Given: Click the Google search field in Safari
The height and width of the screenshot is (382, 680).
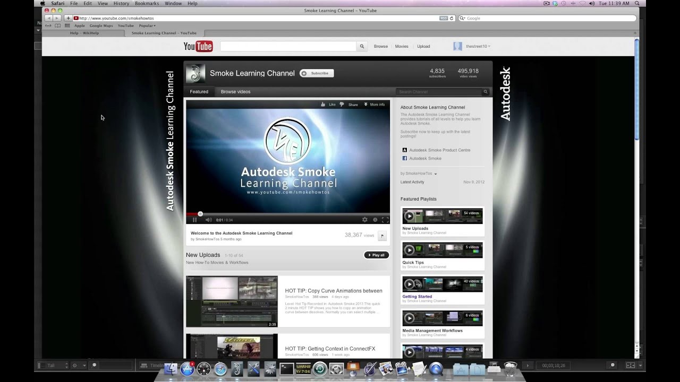Looking at the screenshot, I should click(547, 18).
